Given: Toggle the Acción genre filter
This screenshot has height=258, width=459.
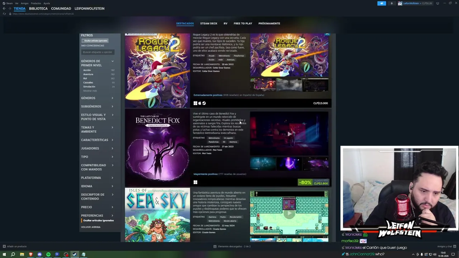Looking at the screenshot, I should tap(87, 70).
